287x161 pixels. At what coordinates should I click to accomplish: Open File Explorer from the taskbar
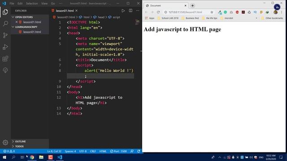coord(41,157)
